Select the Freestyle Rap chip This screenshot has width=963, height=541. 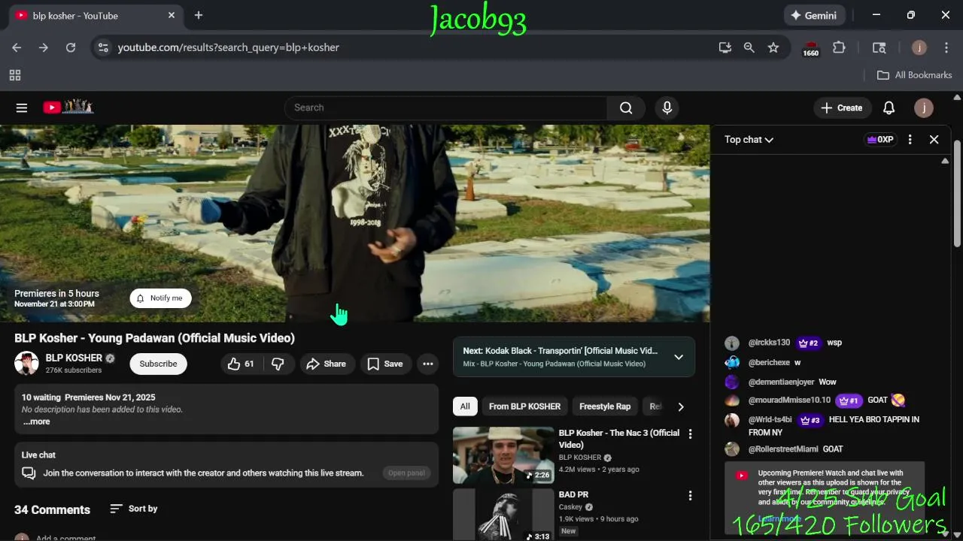605,407
